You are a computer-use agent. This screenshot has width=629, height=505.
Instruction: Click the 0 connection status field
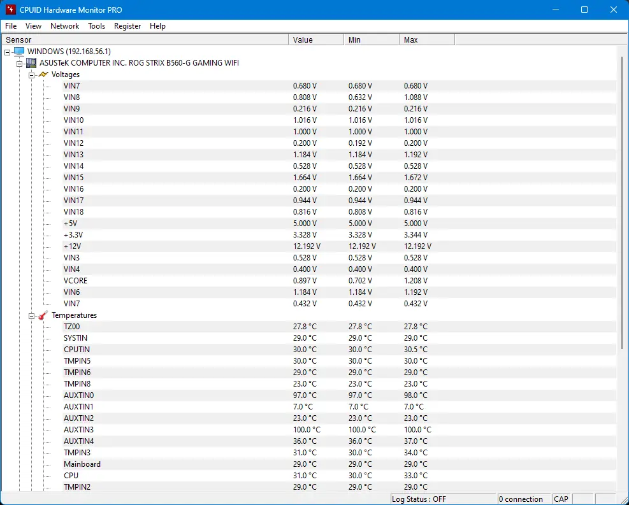click(524, 499)
